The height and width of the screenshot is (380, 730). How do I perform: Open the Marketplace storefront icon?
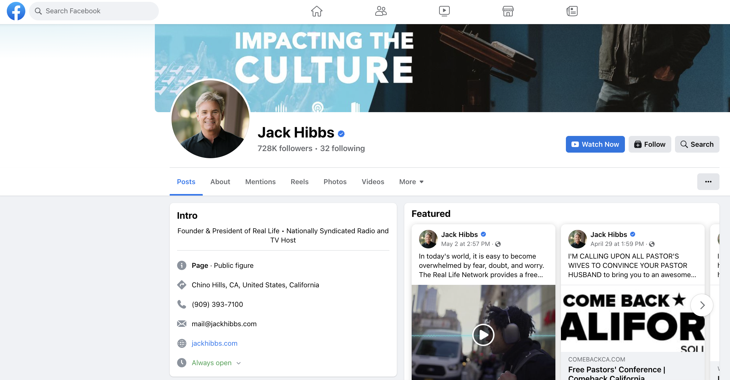click(x=508, y=11)
